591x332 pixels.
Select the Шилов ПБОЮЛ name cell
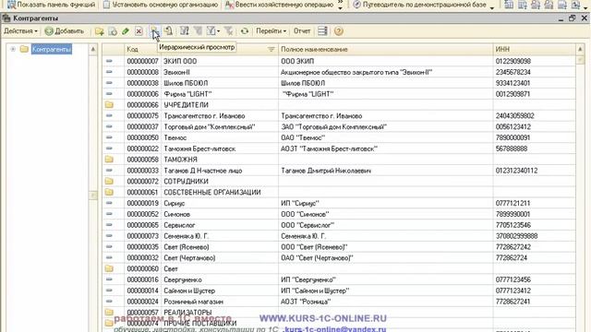(220, 83)
